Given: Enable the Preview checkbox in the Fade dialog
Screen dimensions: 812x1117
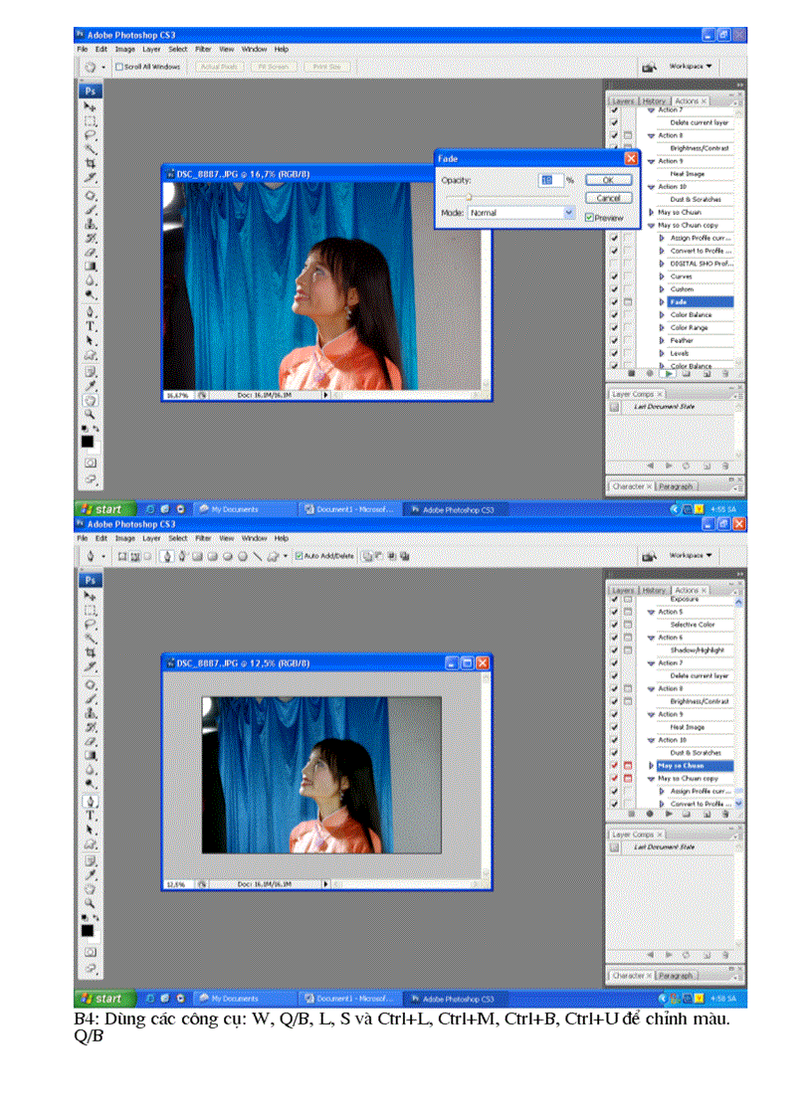Looking at the screenshot, I should tap(590, 217).
